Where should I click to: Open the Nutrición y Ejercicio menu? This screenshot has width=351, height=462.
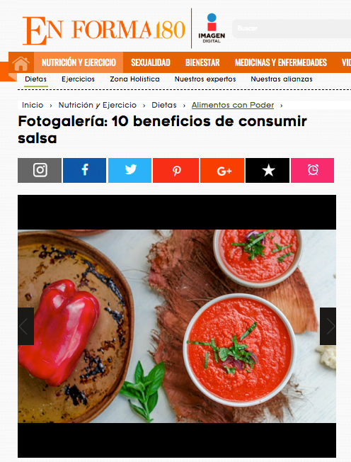[x=79, y=62]
